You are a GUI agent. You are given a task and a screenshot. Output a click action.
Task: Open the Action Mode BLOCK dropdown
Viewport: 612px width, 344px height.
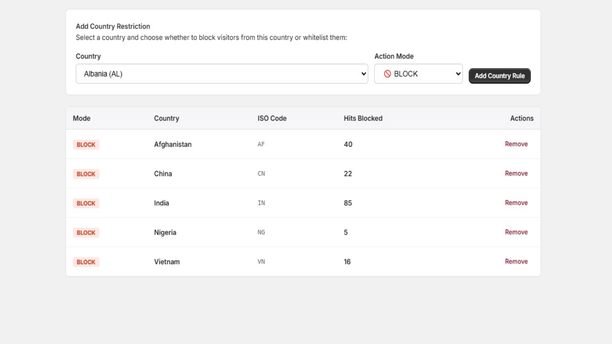(x=418, y=74)
